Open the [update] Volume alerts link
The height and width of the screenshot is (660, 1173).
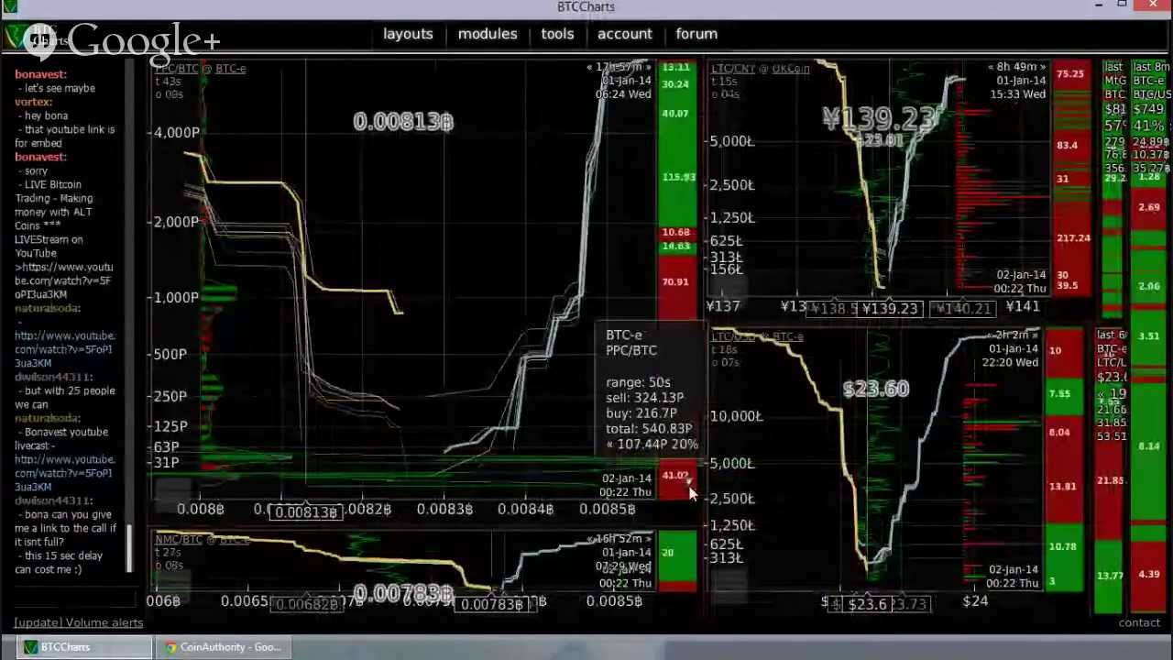click(78, 622)
